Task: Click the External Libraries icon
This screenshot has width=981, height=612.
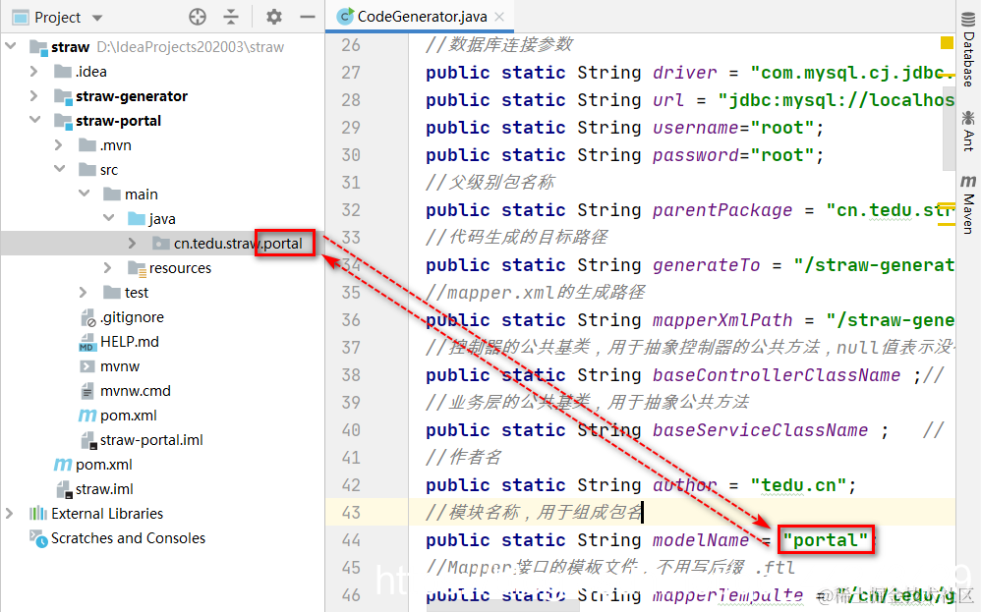Action: [38, 513]
